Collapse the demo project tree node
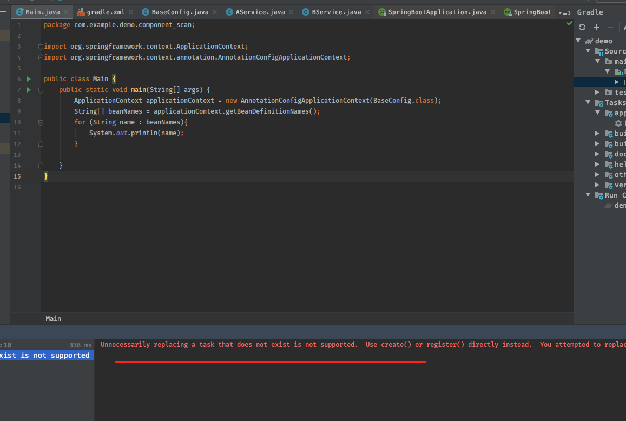The width and height of the screenshot is (626, 421). (578, 40)
